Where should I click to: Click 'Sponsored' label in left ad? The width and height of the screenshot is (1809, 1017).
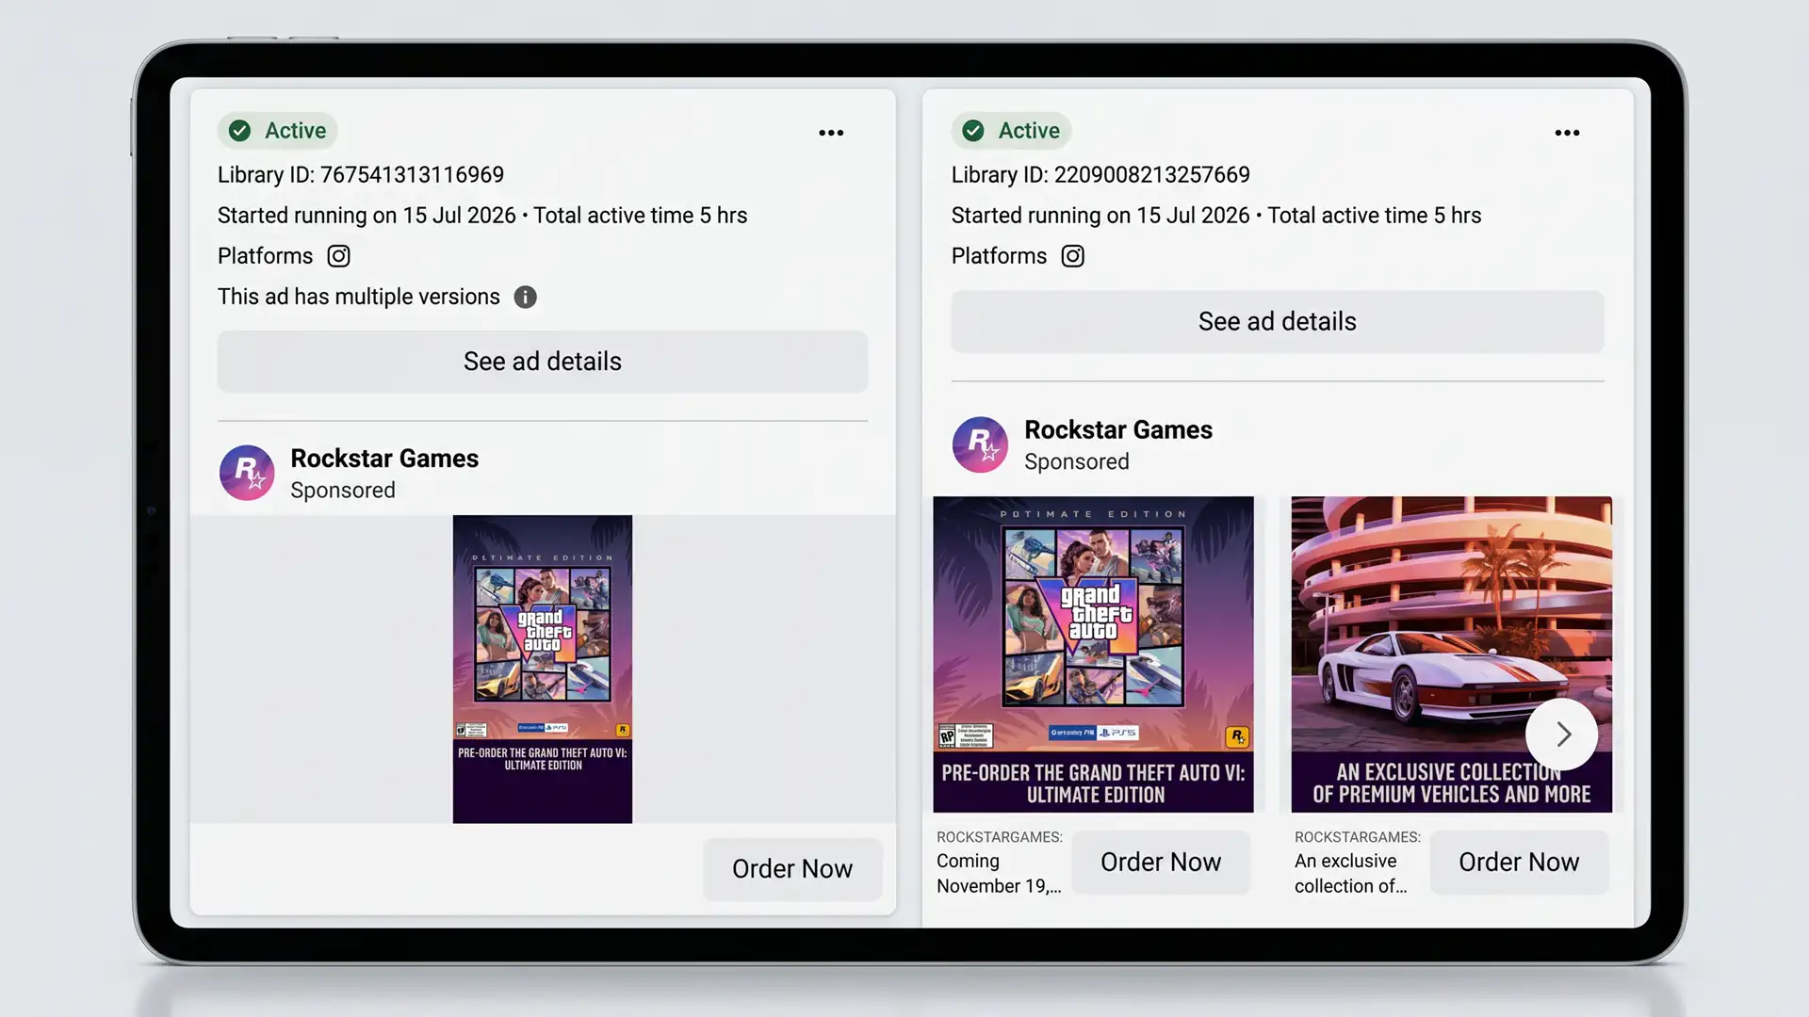click(343, 491)
